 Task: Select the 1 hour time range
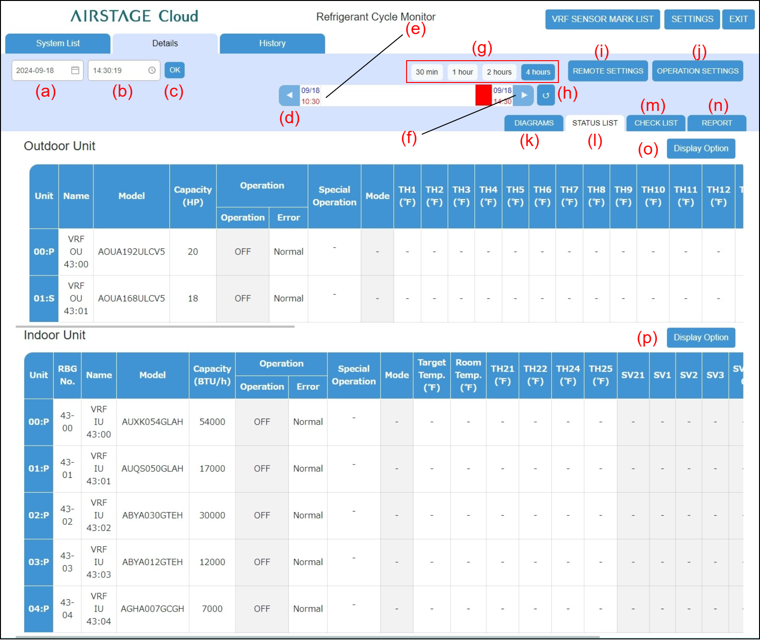[x=463, y=72]
